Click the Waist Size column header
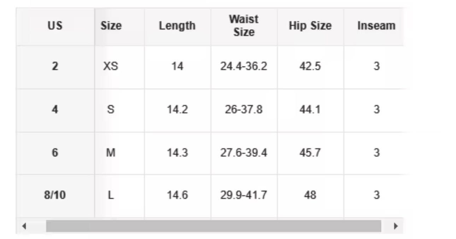This screenshot has width=456, height=239. [244, 25]
